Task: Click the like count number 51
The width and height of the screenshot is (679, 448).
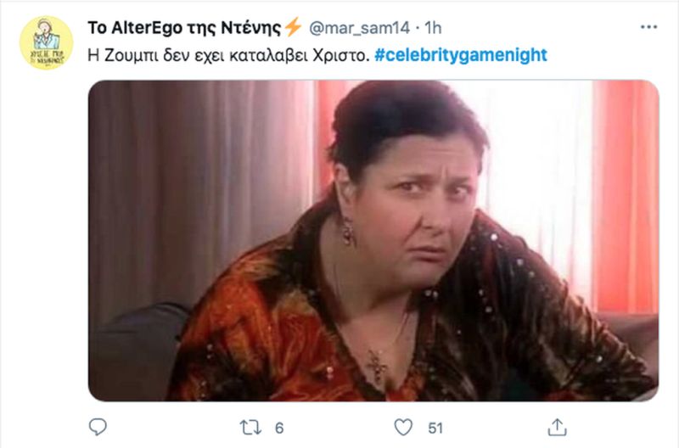Action: [x=435, y=428]
